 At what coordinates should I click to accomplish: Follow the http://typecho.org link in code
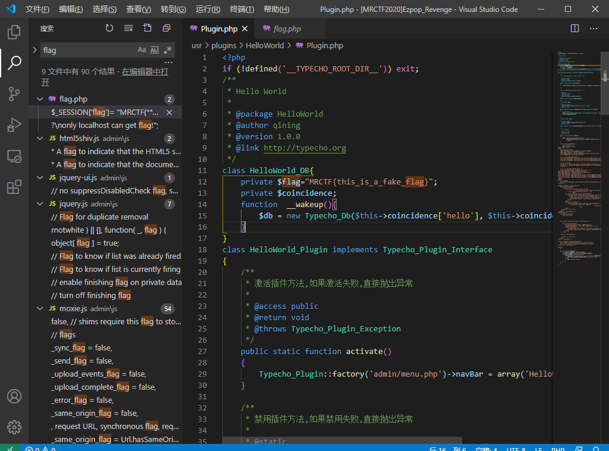coord(304,148)
